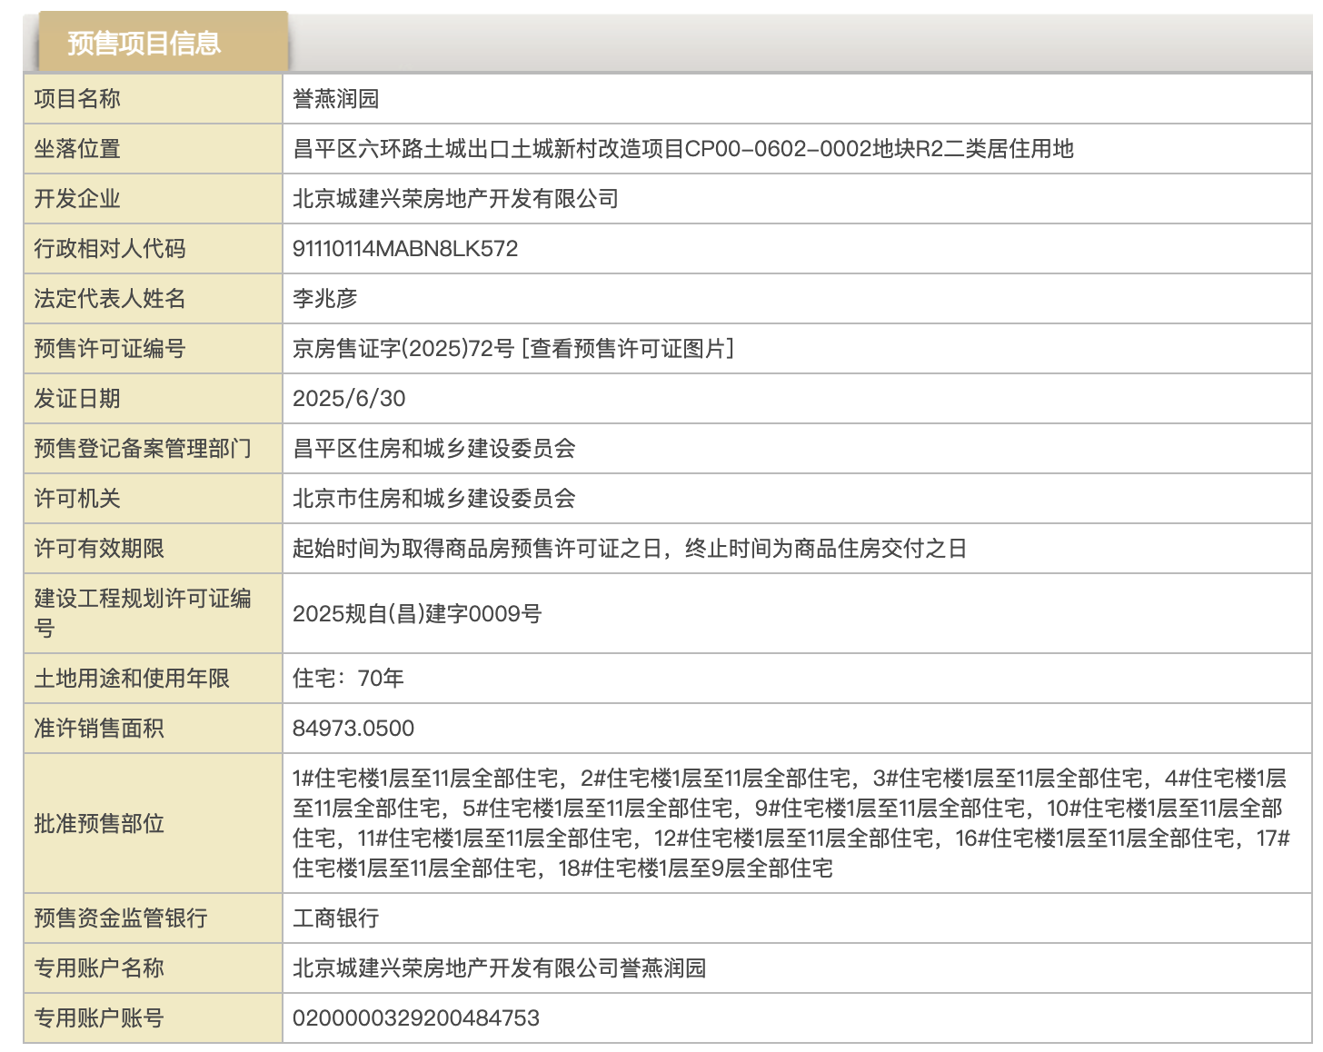Click the code 91110114MABN8LK572
The width and height of the screenshot is (1323, 1052).
[405, 249]
